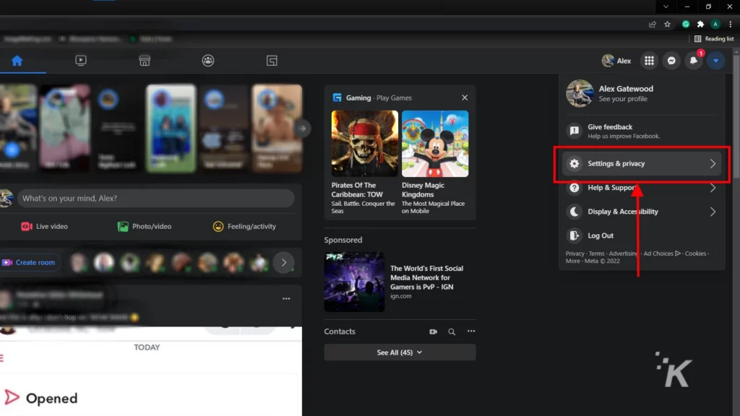
Task: Open Chrome three-dot menu
Action: [x=731, y=24]
